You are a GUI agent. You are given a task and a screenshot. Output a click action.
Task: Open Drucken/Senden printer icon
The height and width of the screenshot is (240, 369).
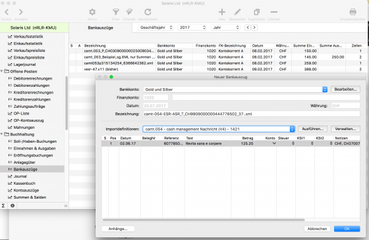pyautogui.click(x=353, y=12)
